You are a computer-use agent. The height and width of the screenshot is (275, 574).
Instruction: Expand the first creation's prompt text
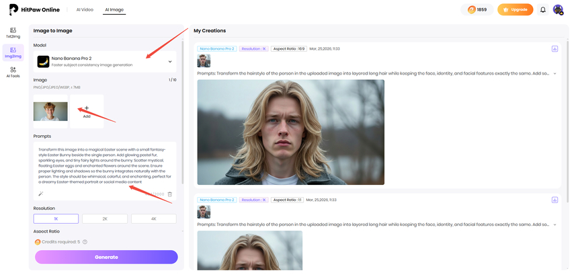(555, 73)
